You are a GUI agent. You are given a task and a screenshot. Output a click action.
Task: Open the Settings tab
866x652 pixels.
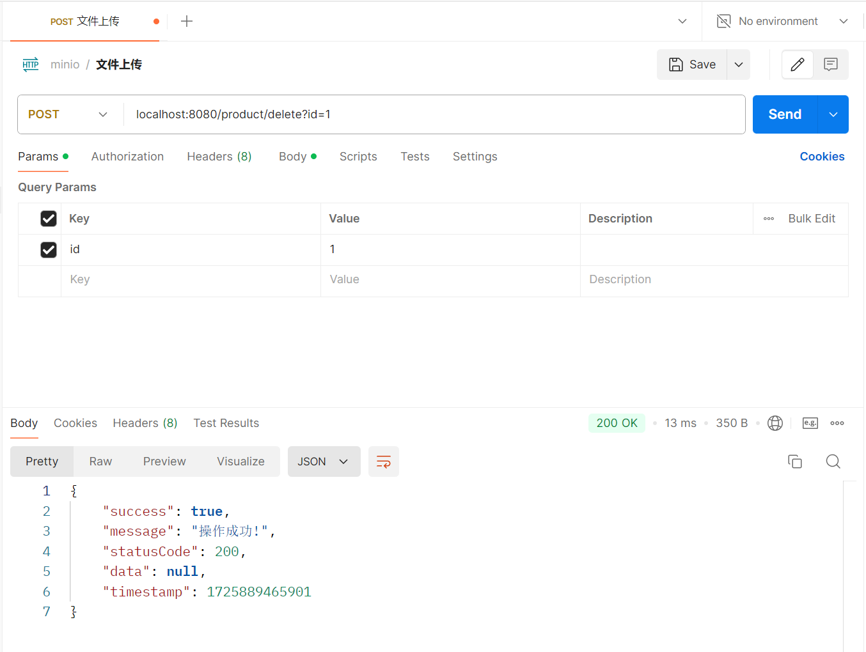click(475, 157)
